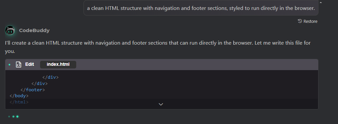Screen dimensions: 338x124
Task: Expand the code block with the down chevron
Action: 161,104
